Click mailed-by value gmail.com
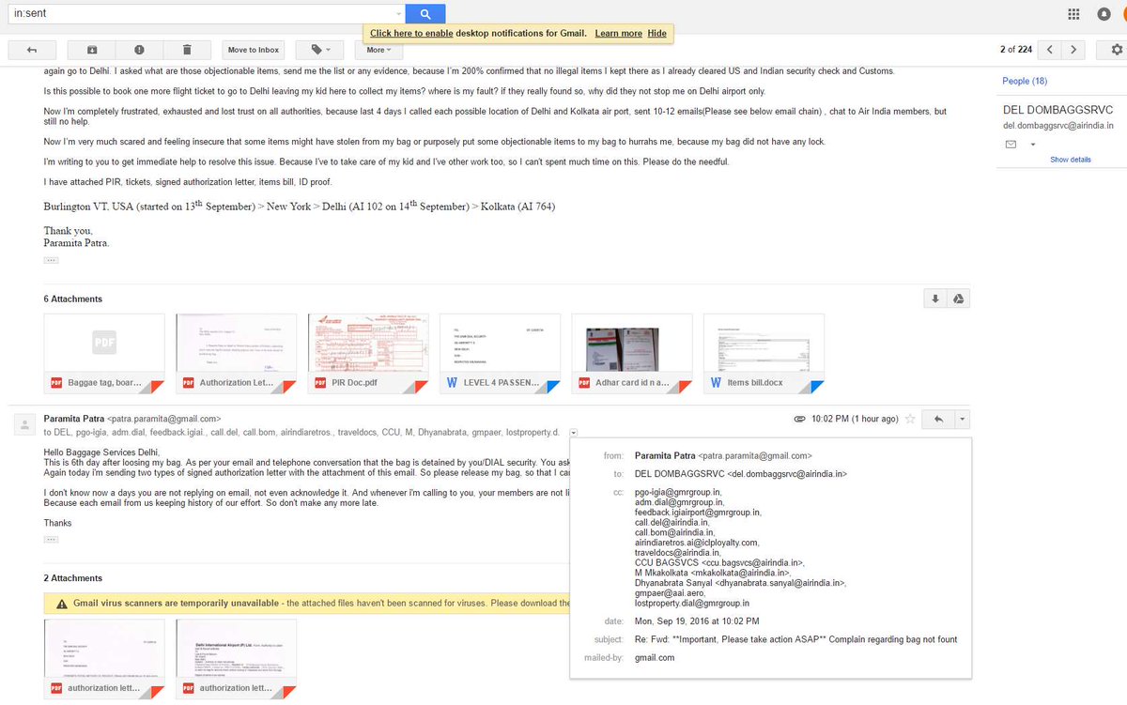1127x705 pixels. pyautogui.click(x=655, y=658)
